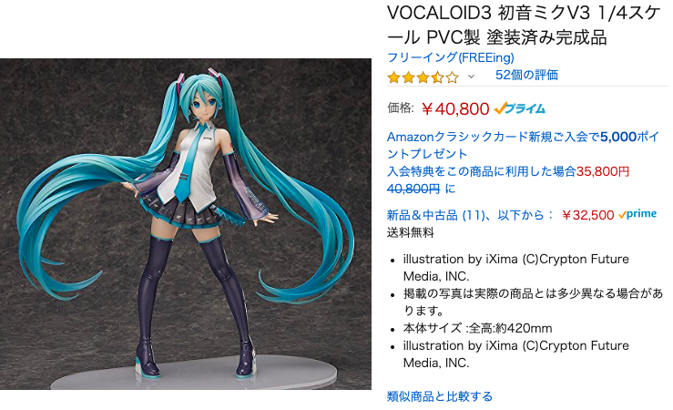Click the プライム badge icon by the price
Screen dimensions: 673x410
click(519, 108)
